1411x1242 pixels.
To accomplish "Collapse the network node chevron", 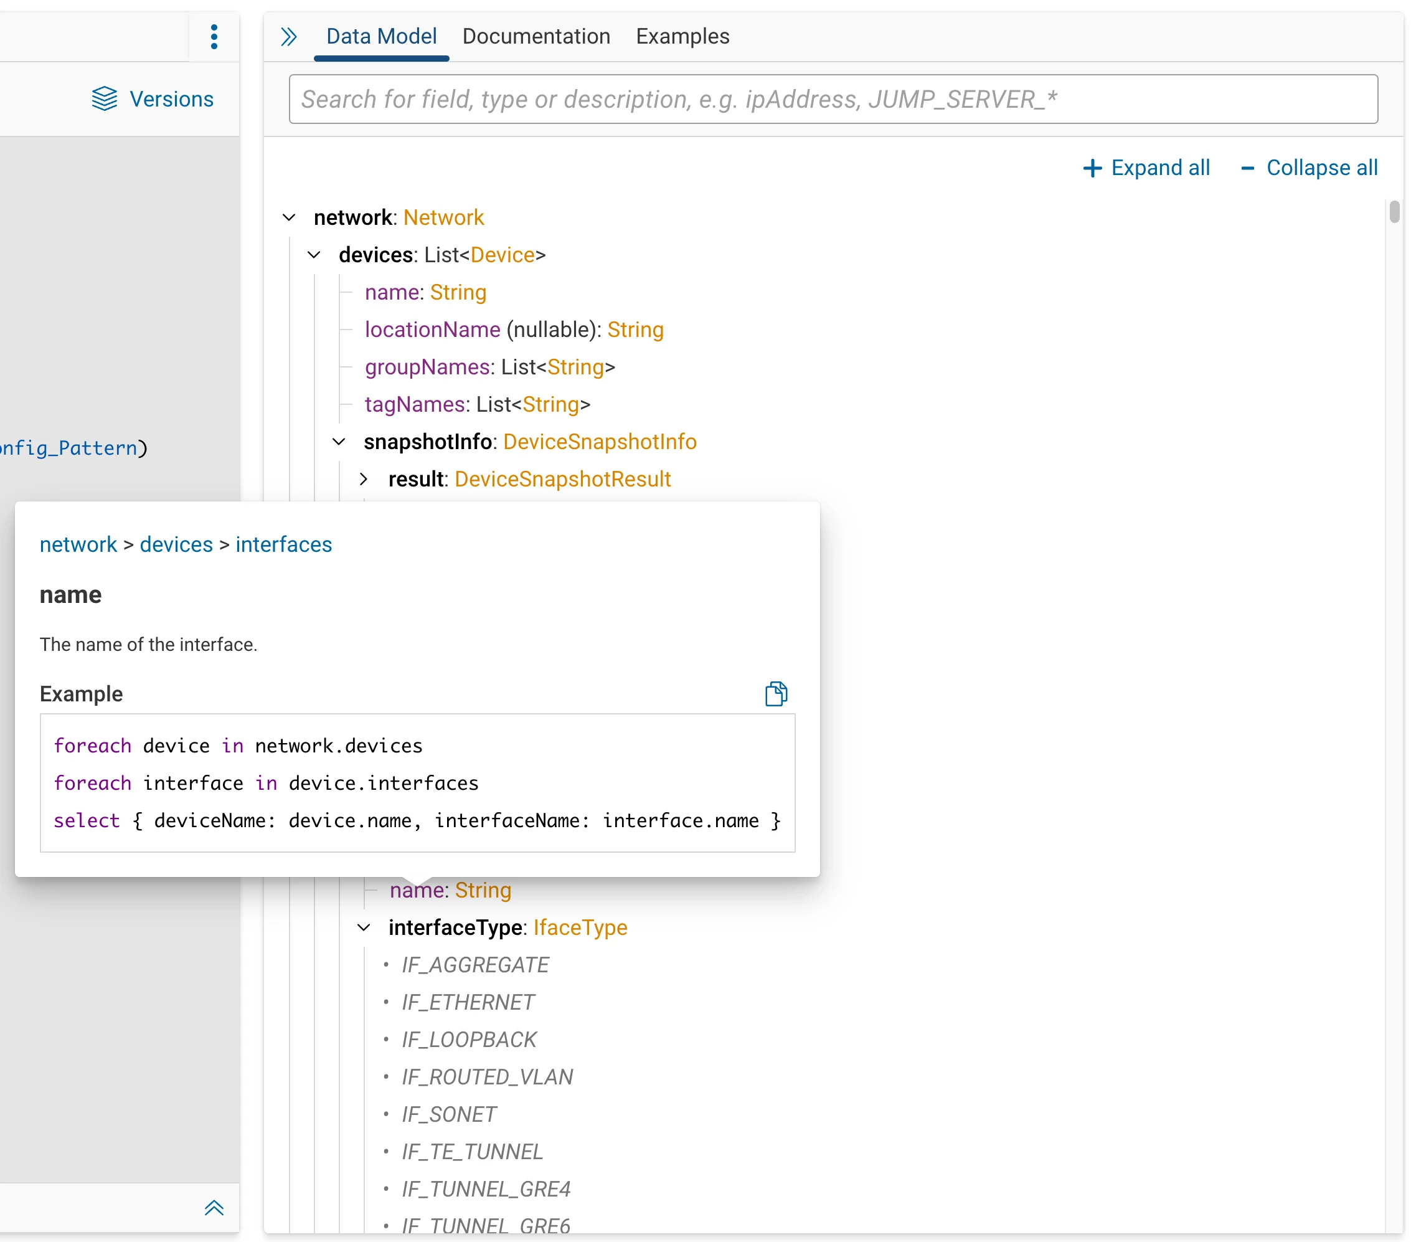I will [x=290, y=217].
